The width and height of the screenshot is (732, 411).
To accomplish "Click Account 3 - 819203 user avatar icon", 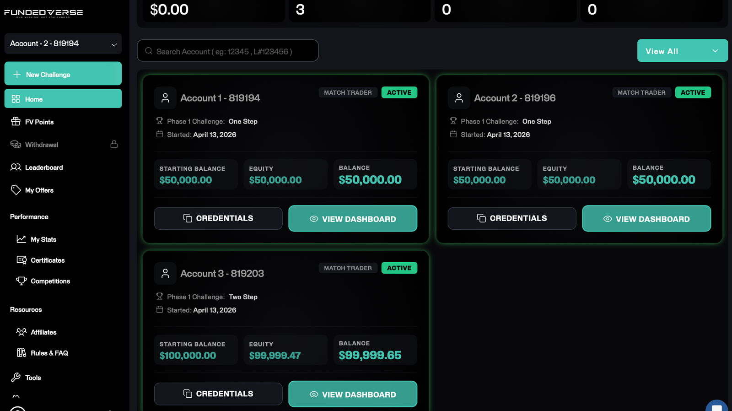I will pos(165,273).
